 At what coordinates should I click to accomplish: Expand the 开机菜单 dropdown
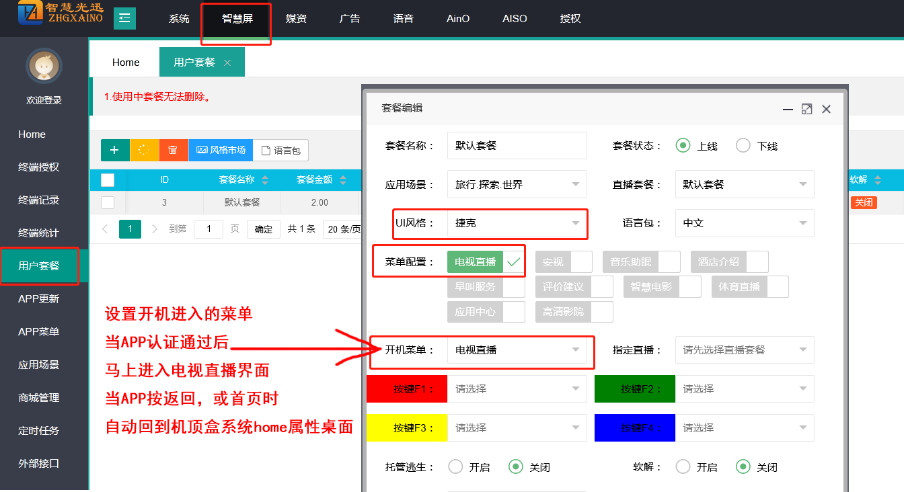(517, 350)
